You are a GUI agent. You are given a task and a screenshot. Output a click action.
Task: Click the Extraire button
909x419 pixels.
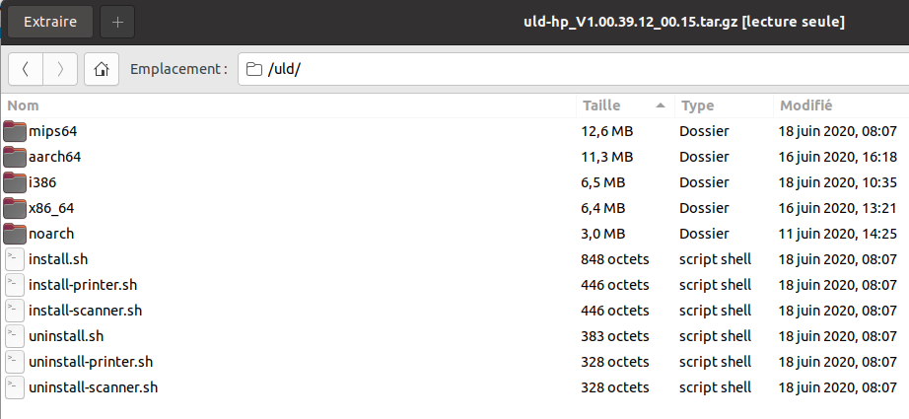[x=50, y=21]
